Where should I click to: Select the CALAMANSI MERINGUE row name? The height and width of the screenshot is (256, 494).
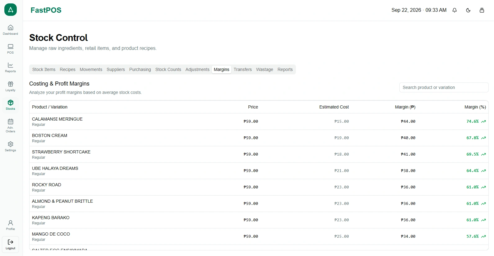(x=57, y=119)
